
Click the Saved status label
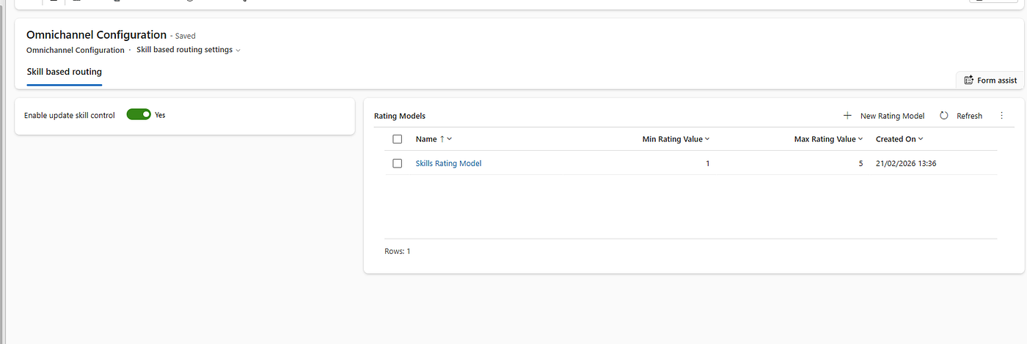click(x=183, y=36)
